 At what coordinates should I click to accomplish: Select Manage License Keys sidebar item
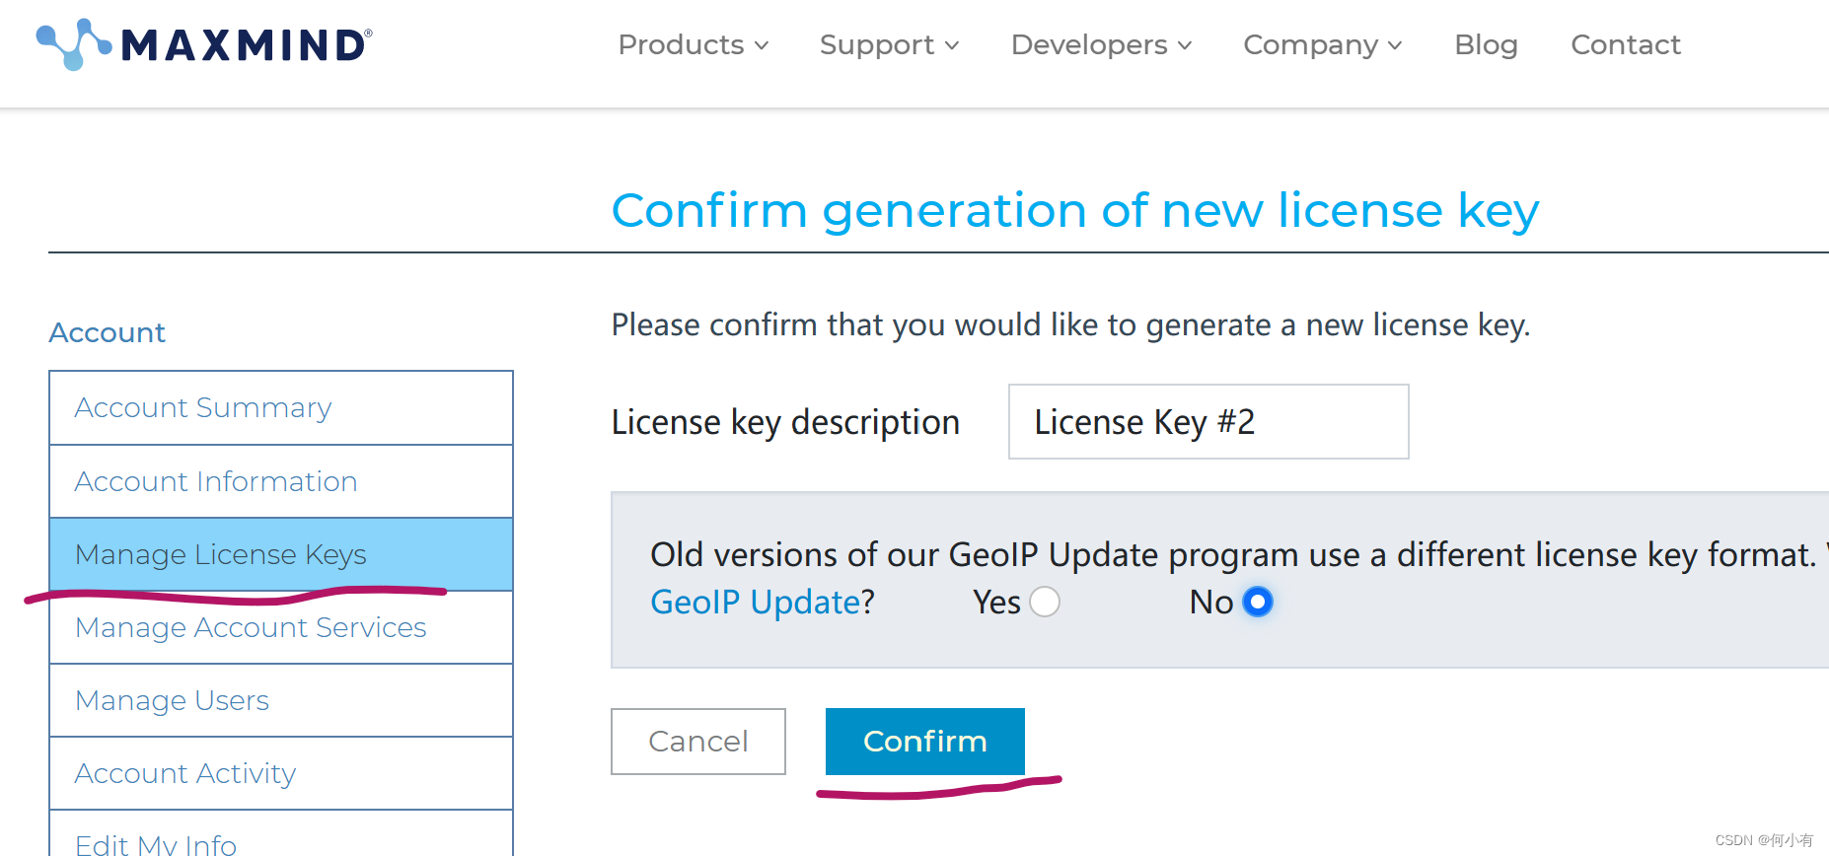click(x=281, y=554)
